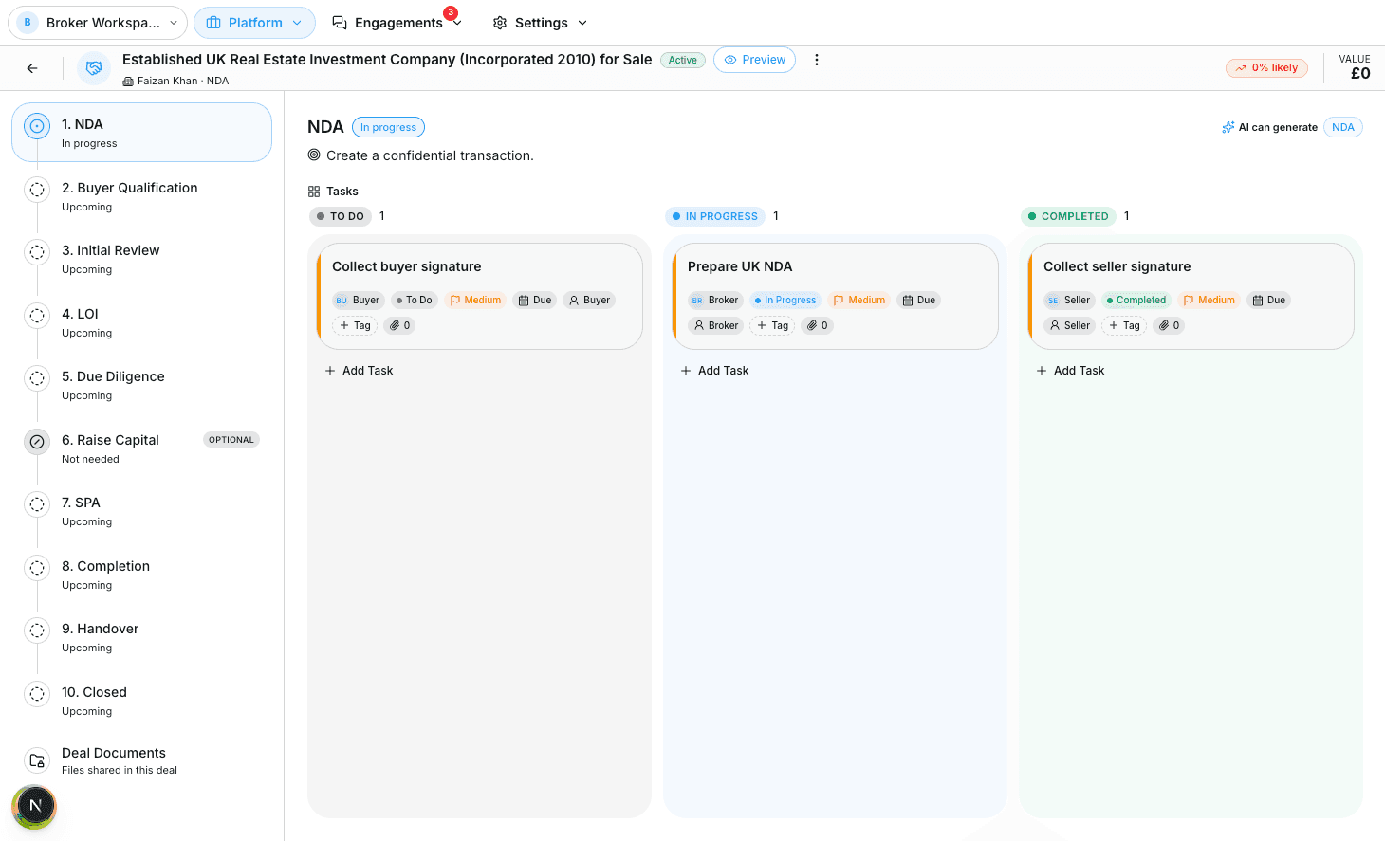The image size is (1385, 841).
Task: Open the N avatar bubble at bottom left
Action: pyautogui.click(x=35, y=806)
